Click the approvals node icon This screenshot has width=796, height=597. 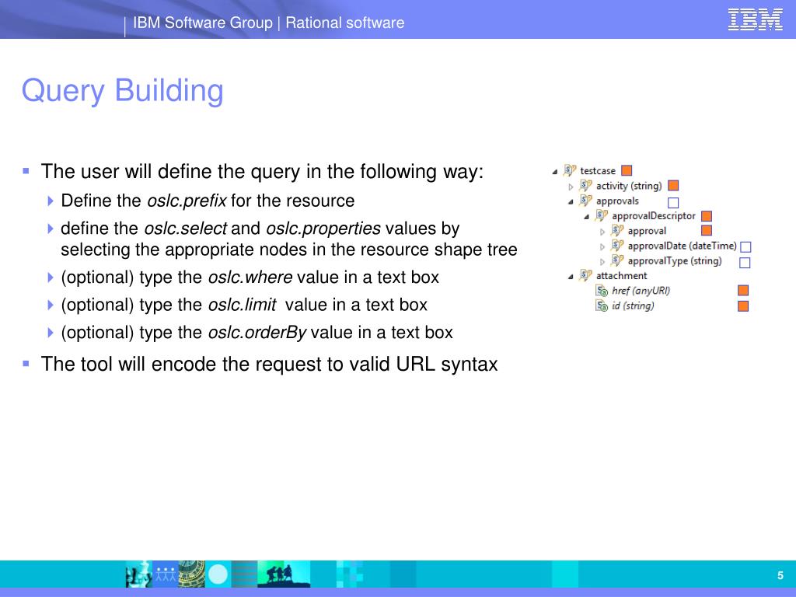(586, 201)
